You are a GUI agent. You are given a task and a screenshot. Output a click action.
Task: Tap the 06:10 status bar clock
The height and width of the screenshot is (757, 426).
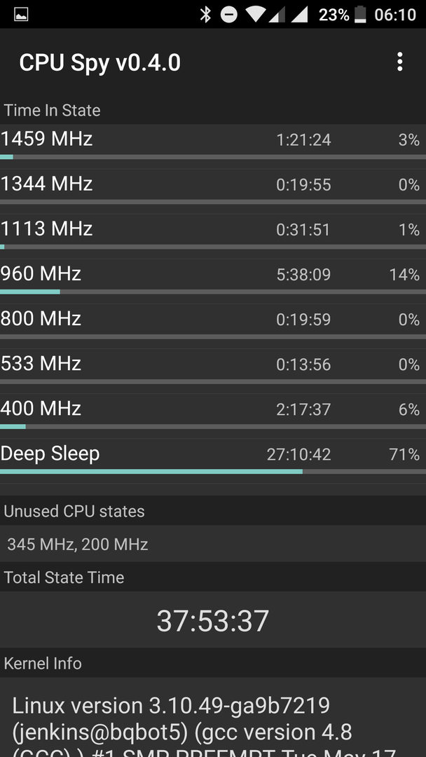click(x=395, y=15)
